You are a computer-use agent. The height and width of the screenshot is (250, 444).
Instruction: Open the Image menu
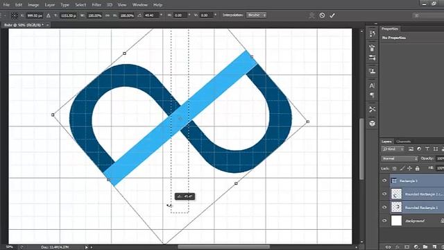(33, 5)
